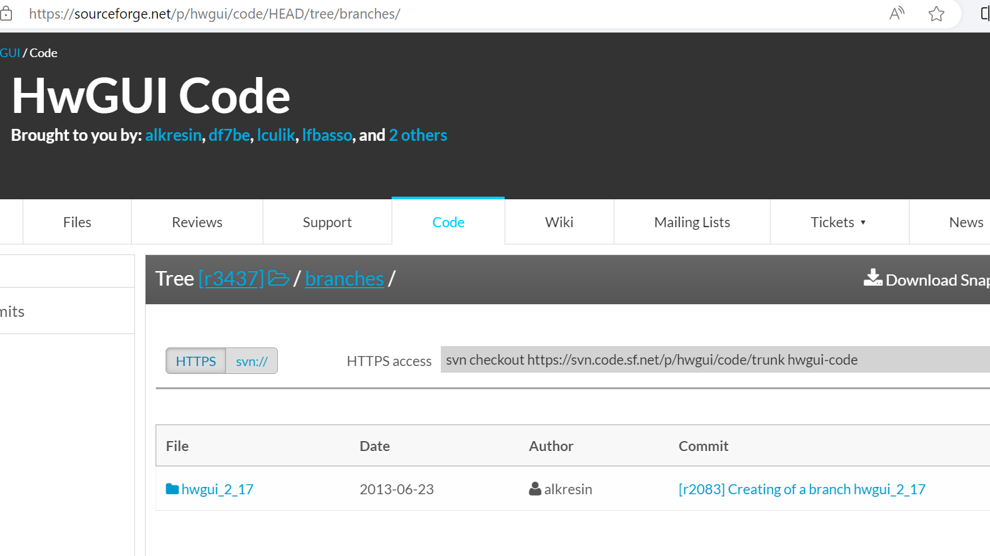Click the Download Snapshot button text
The width and height of the screenshot is (990, 556).
click(x=937, y=280)
